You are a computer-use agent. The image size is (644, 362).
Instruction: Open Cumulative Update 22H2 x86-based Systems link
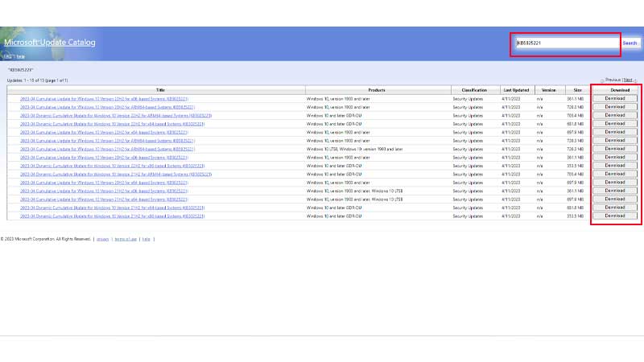104,99
